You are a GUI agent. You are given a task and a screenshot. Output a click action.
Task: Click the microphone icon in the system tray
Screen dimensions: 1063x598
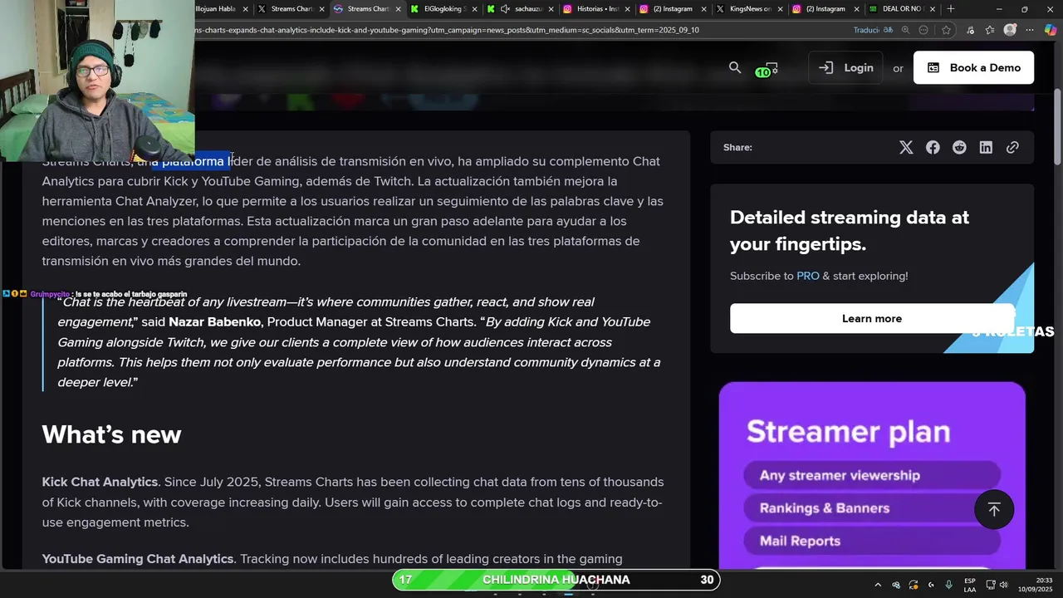point(948,585)
